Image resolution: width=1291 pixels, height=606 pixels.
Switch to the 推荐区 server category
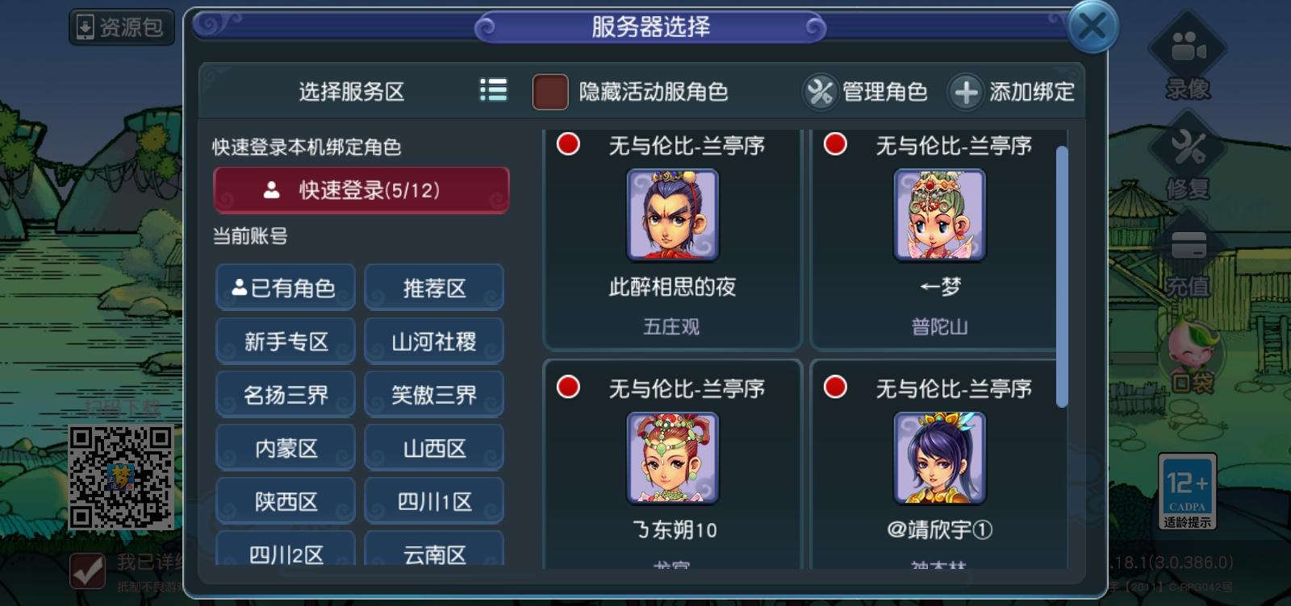click(434, 288)
